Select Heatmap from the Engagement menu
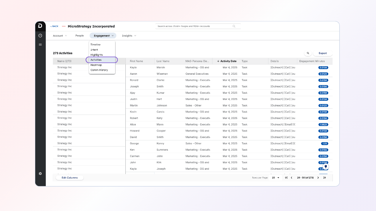The image size is (376, 211). point(96,65)
